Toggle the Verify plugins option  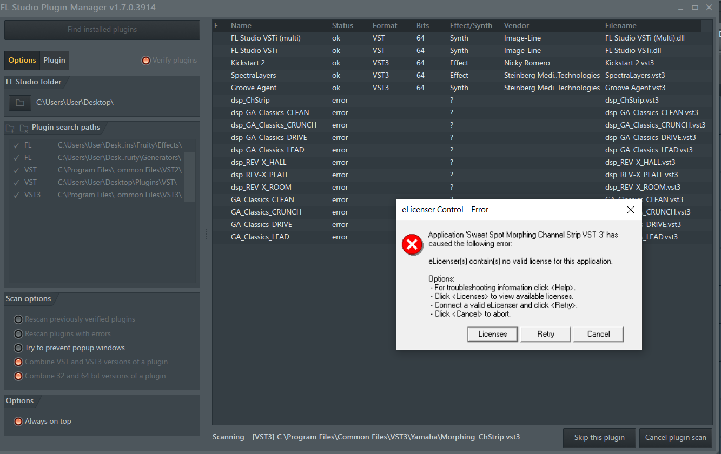[x=145, y=61]
